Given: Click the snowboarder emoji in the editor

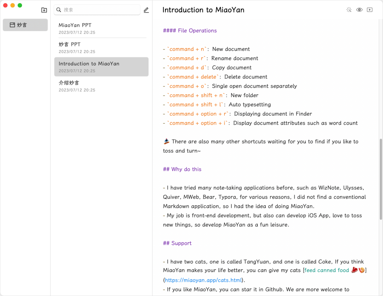Looking at the screenshot, I should click(x=166, y=141).
